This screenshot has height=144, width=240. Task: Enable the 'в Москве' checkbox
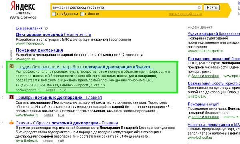tap(82, 14)
